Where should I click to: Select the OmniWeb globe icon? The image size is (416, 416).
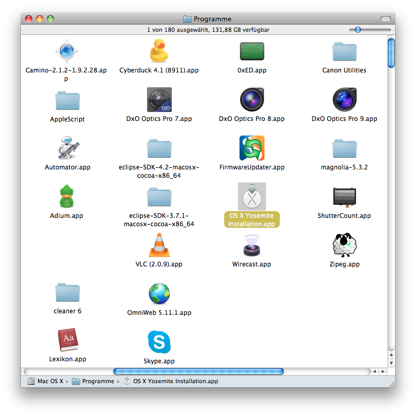[x=159, y=293]
